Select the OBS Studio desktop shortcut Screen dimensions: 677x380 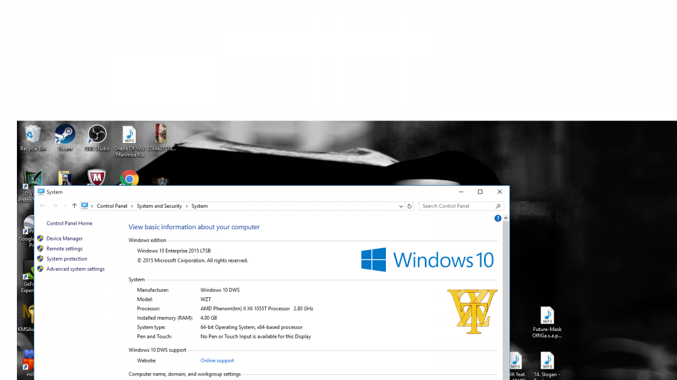tap(97, 138)
